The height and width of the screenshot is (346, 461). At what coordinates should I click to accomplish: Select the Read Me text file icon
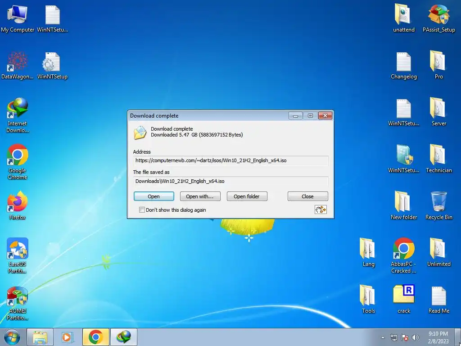[x=438, y=299]
